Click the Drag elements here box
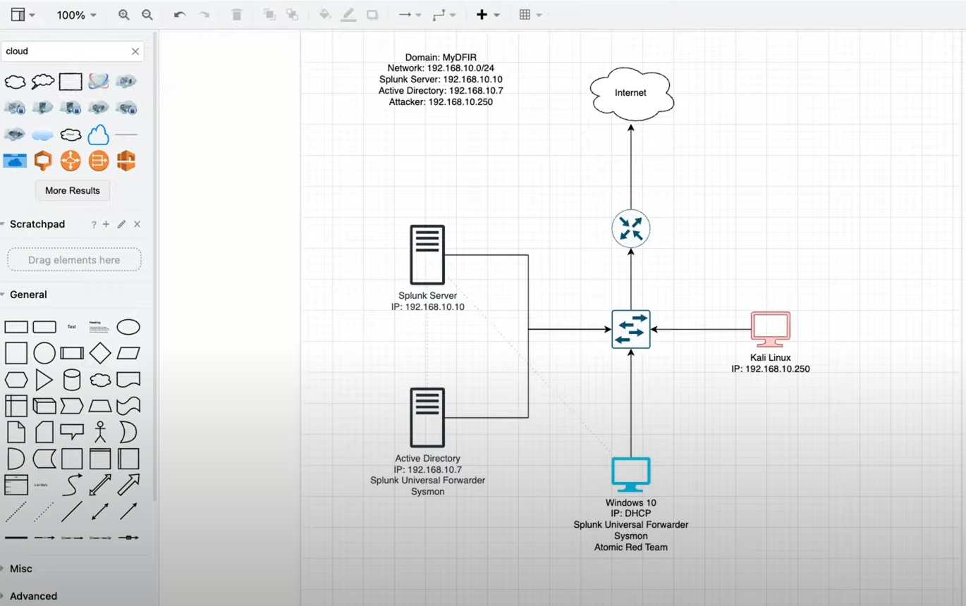Viewport: 966px width, 606px height. pyautogui.click(x=74, y=260)
